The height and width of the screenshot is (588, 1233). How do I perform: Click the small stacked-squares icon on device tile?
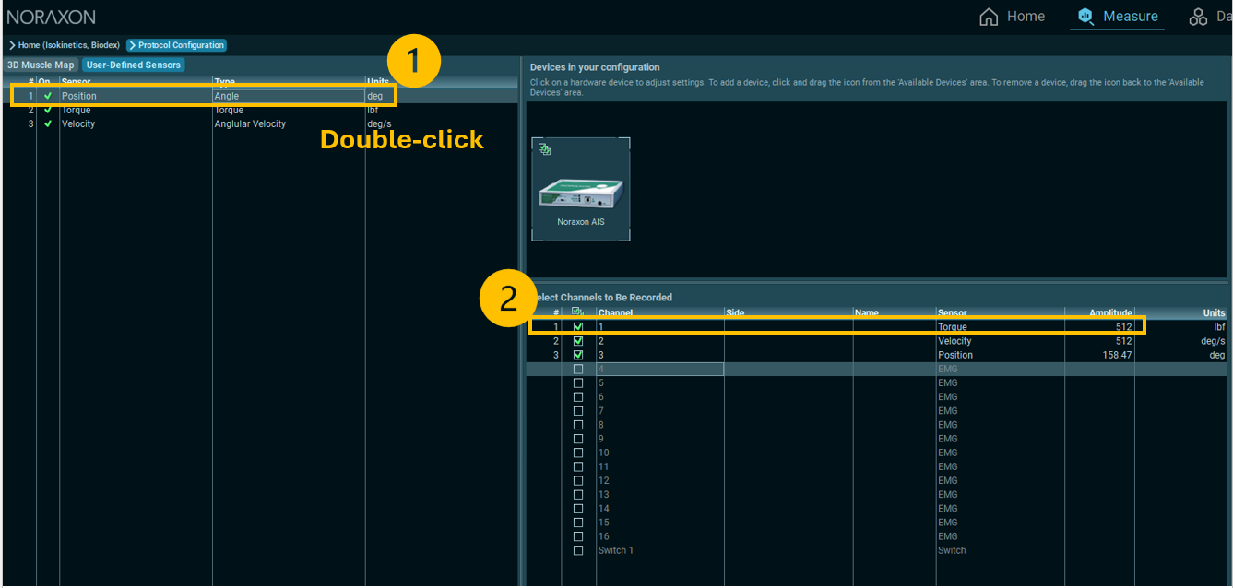click(x=544, y=148)
